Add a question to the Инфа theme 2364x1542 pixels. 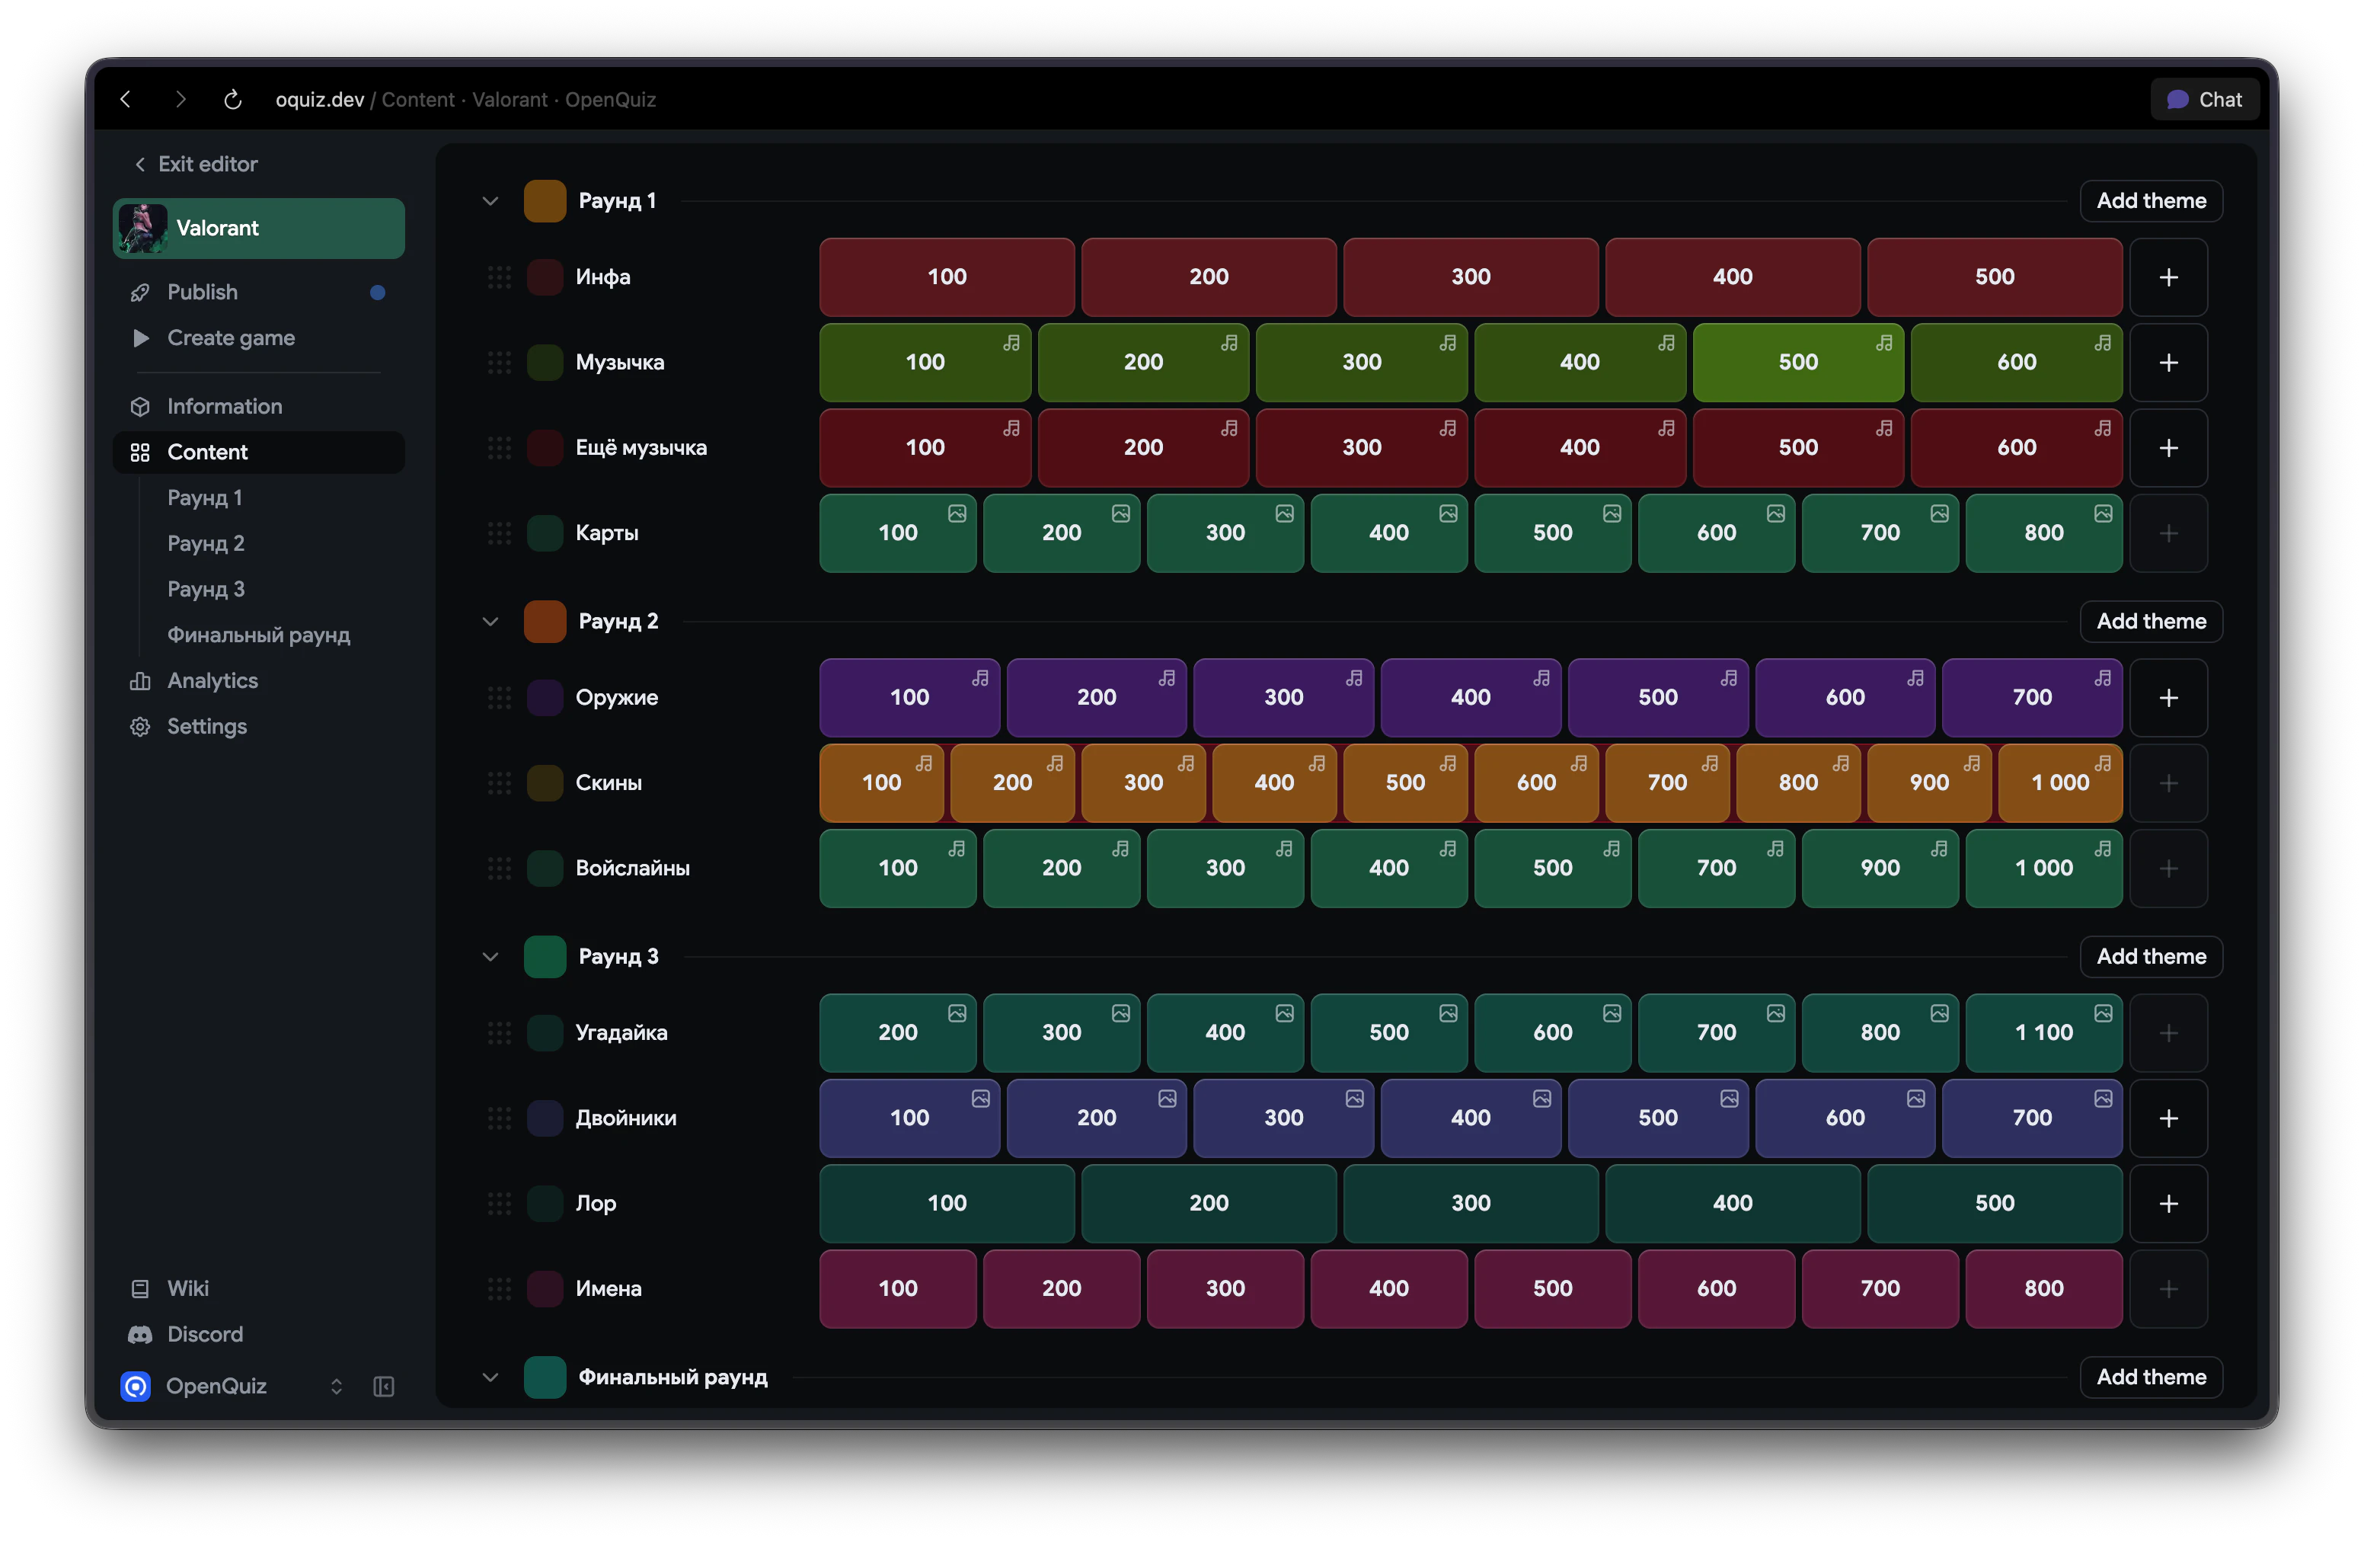pyautogui.click(x=2168, y=277)
